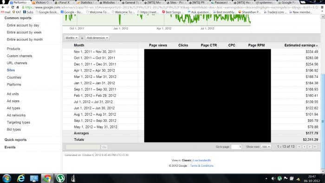Open the Months dimension dropdown
325x183 pixels.
(71, 38)
